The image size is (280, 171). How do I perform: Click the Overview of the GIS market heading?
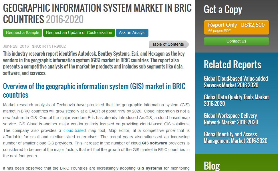[x=94, y=90]
